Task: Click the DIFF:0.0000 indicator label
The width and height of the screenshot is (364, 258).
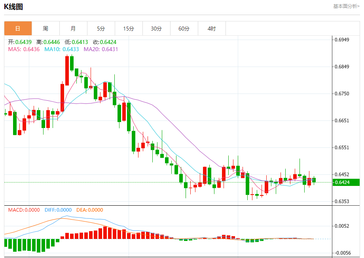Action: tap(58, 210)
